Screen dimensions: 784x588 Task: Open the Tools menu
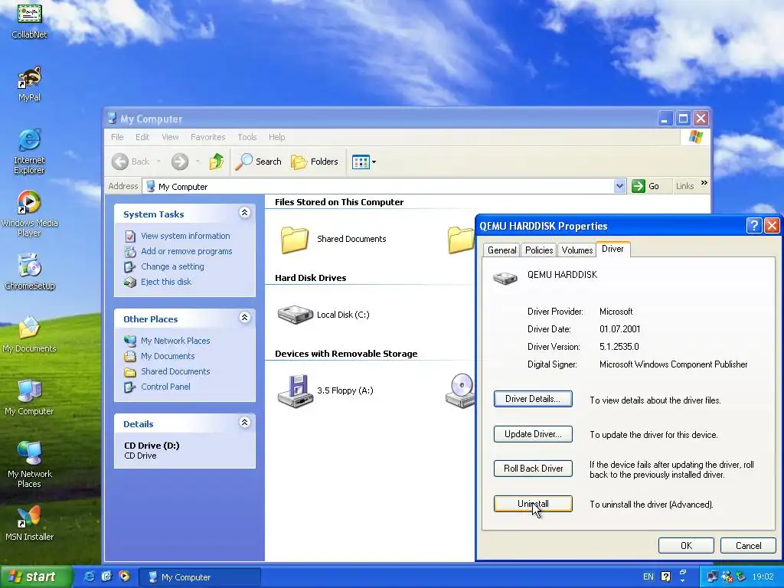247,137
